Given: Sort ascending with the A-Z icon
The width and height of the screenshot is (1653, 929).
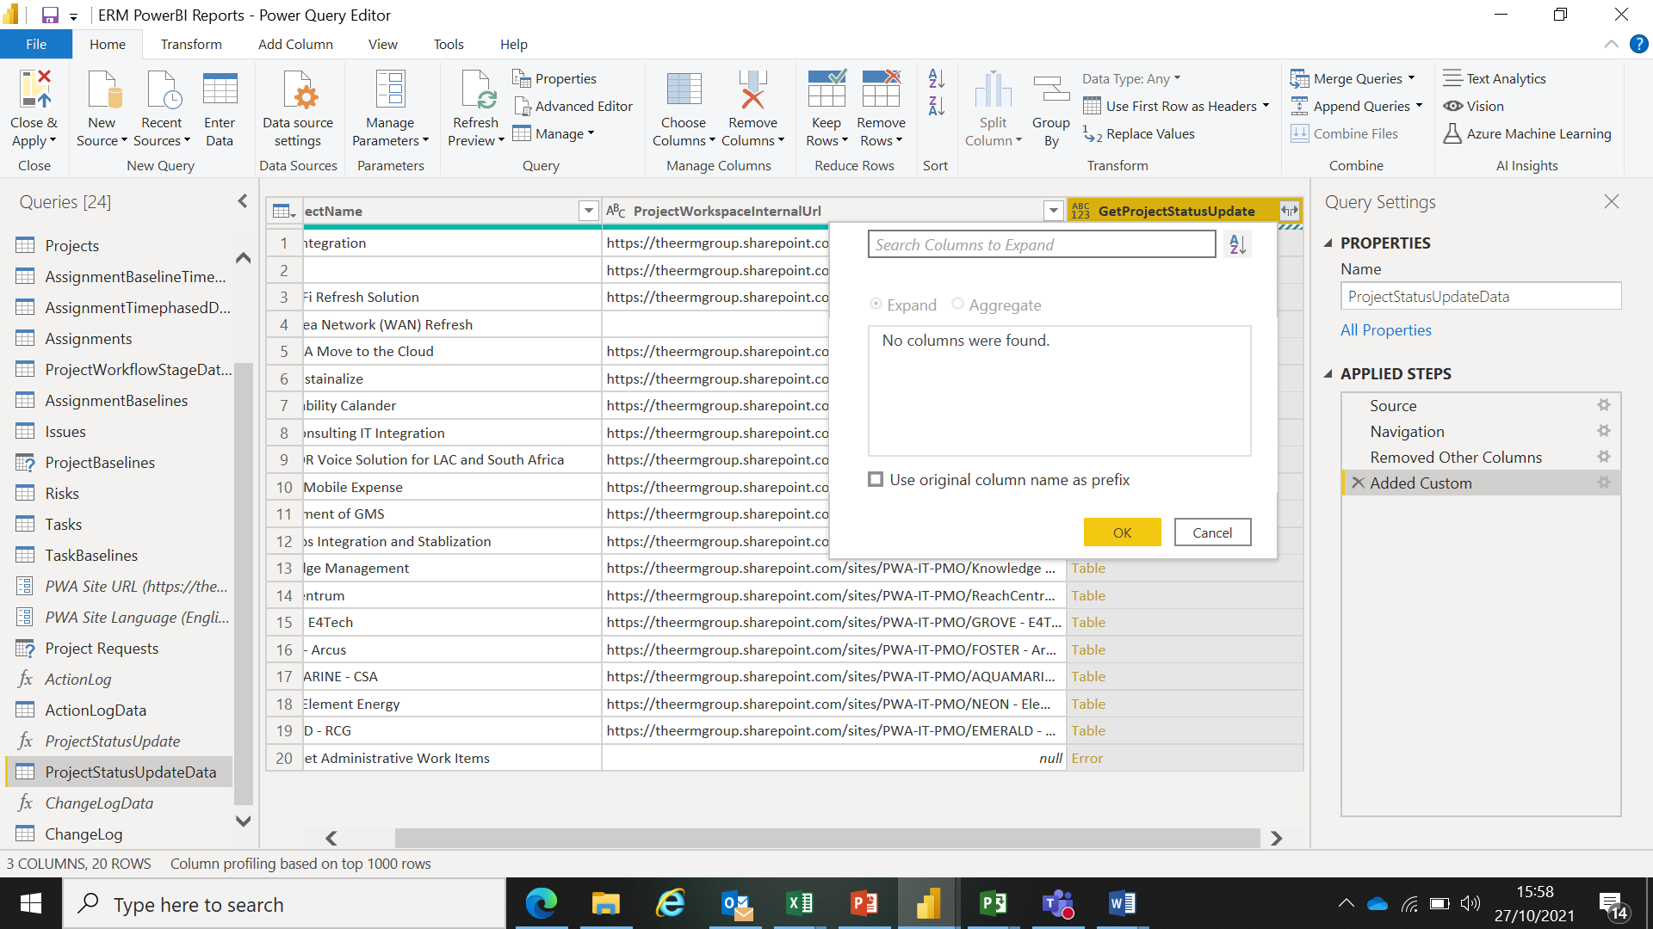Looking at the screenshot, I should coord(937,78).
